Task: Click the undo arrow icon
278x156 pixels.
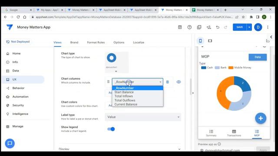Action: pos(218,27)
